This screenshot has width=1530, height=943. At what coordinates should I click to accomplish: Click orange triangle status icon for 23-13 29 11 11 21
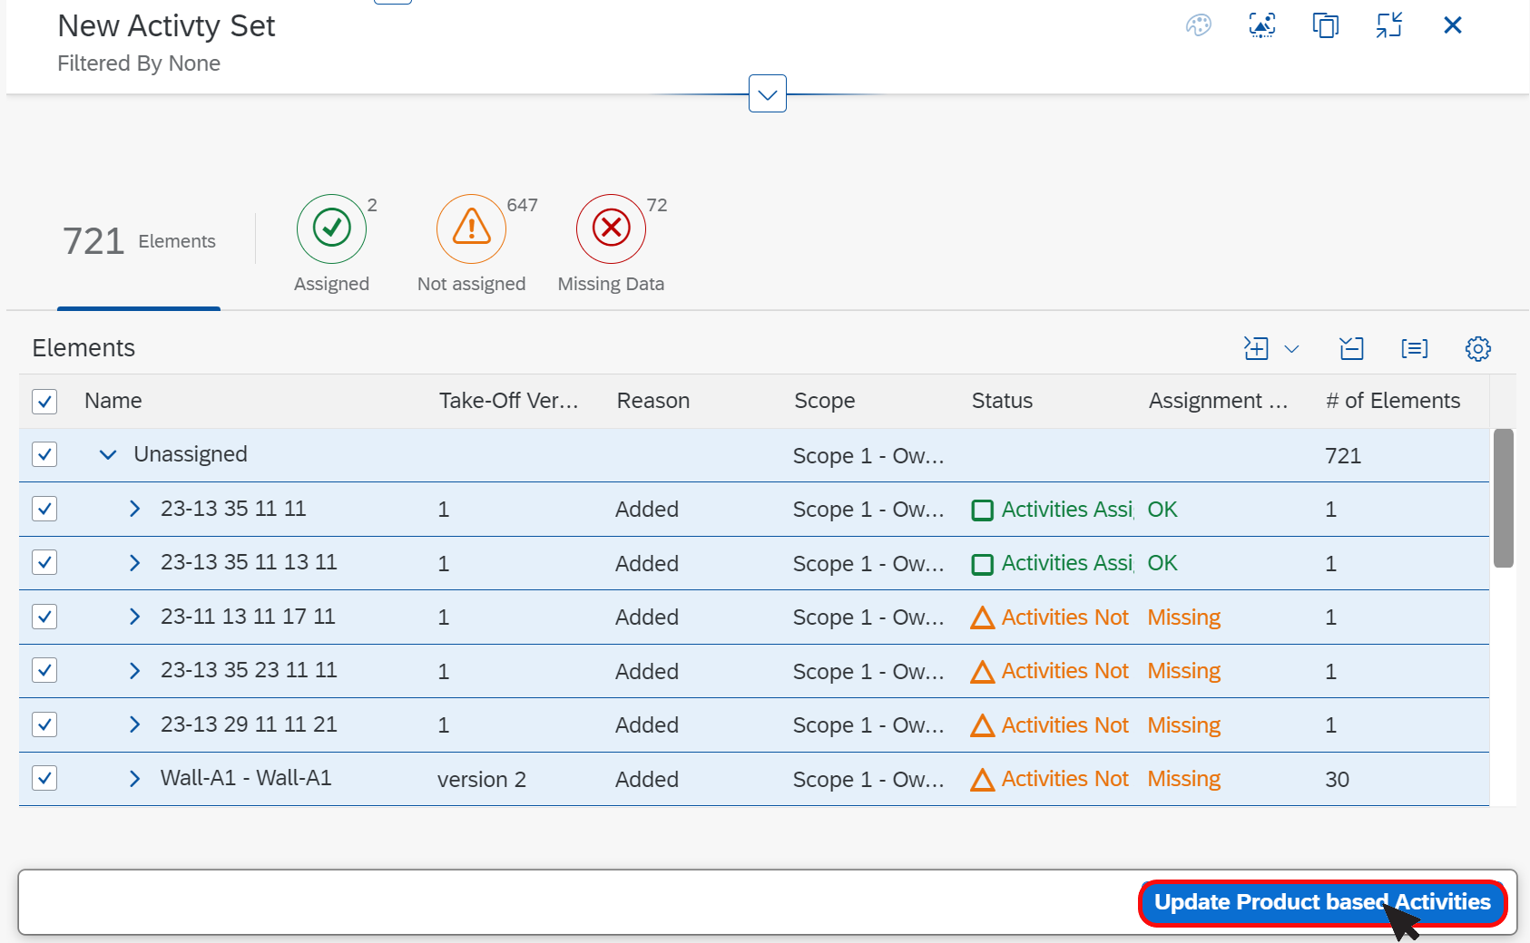point(982,726)
